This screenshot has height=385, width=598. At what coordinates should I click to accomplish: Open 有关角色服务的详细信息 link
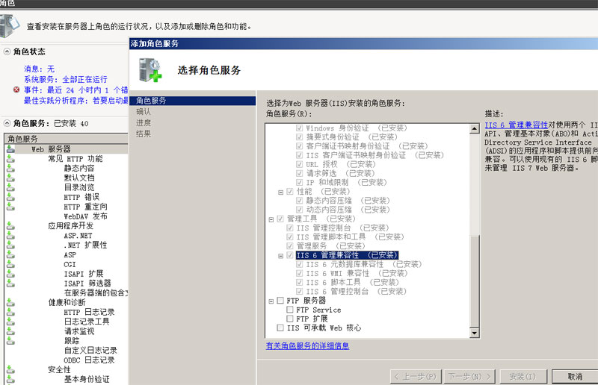tap(307, 345)
